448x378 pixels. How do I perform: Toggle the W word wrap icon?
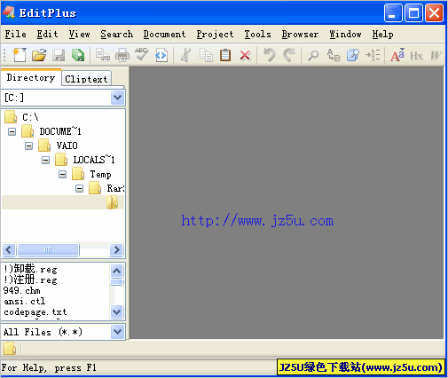coord(436,56)
